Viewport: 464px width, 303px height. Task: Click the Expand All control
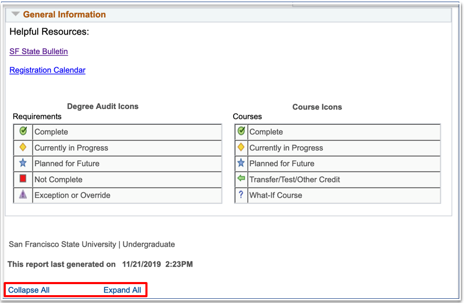pos(122,290)
